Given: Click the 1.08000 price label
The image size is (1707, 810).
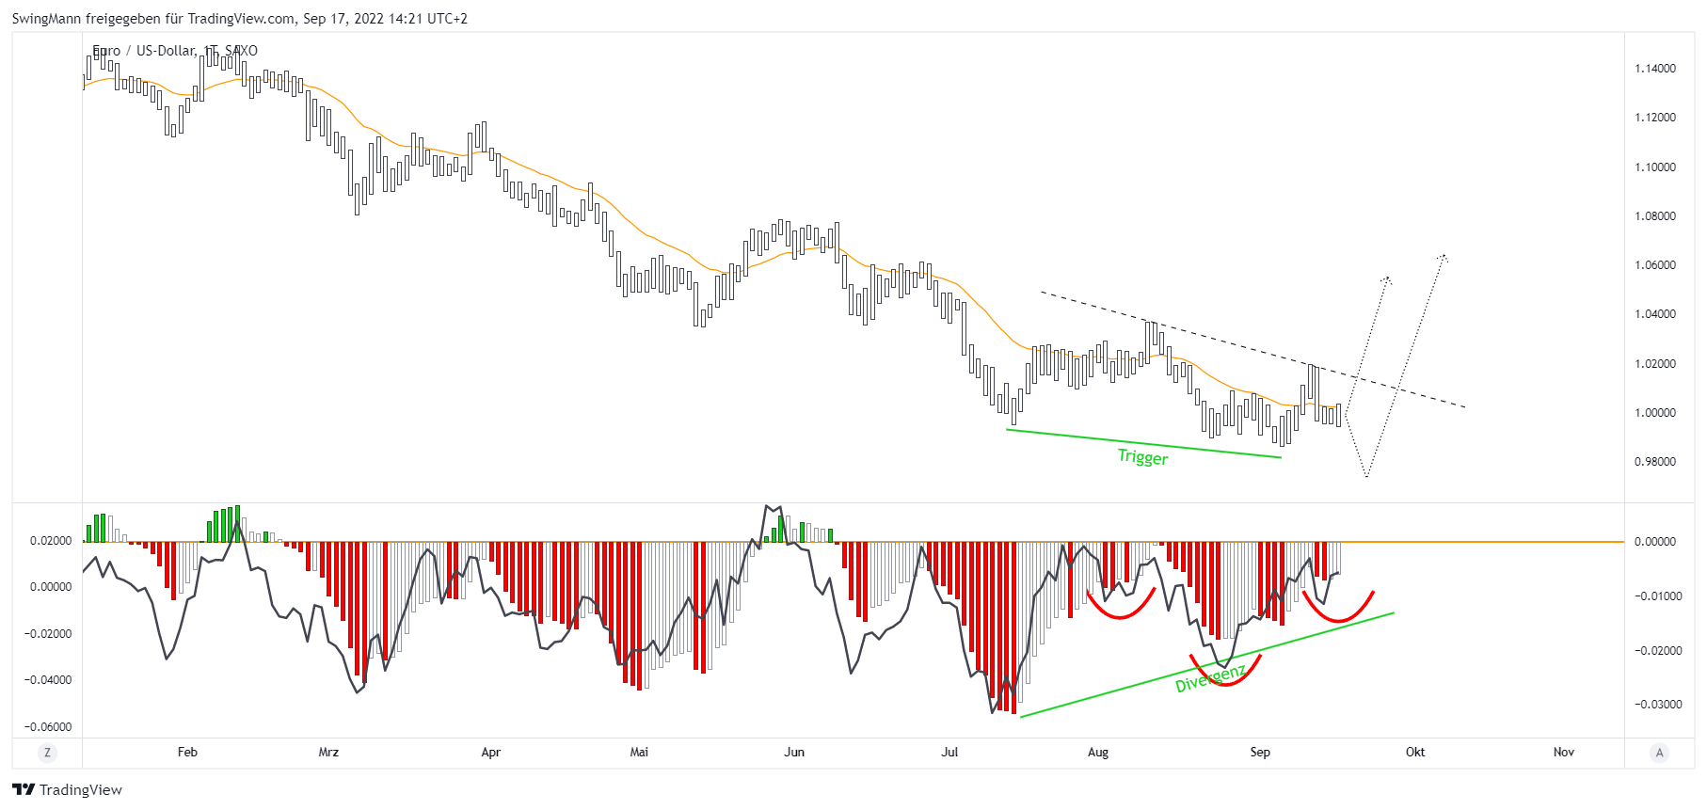Looking at the screenshot, I should pyautogui.click(x=1655, y=216).
